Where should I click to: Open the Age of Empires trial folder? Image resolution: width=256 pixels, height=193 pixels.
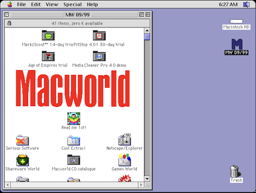coord(48,56)
